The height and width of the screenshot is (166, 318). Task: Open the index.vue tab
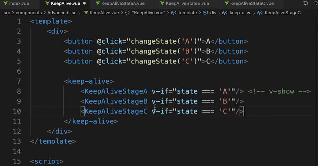(19, 3)
